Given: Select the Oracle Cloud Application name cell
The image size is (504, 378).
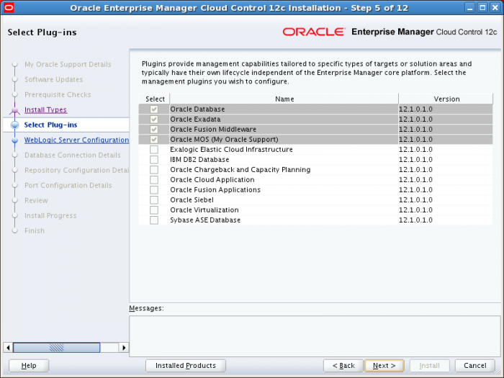Looking at the screenshot, I should (284, 180).
